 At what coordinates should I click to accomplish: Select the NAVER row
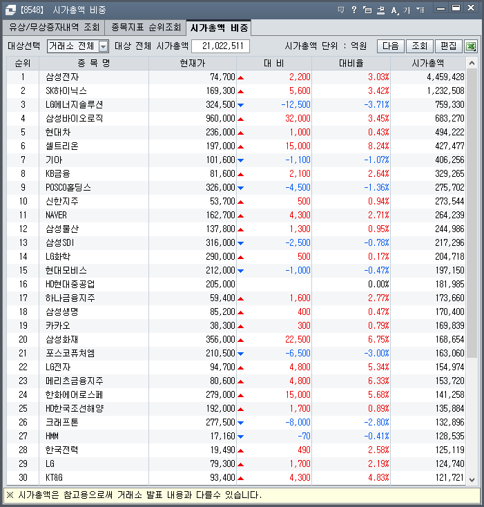pyautogui.click(x=236, y=215)
